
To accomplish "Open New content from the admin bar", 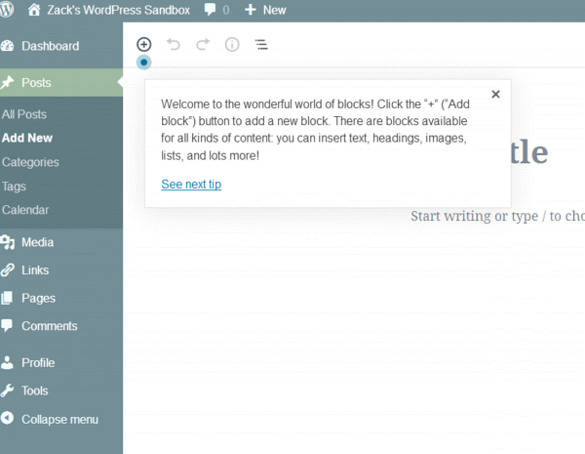I will (x=264, y=10).
